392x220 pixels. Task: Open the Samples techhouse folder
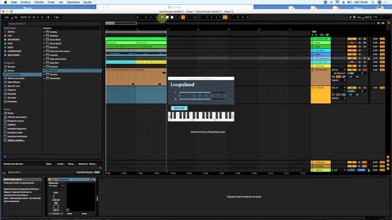click(x=17, y=136)
